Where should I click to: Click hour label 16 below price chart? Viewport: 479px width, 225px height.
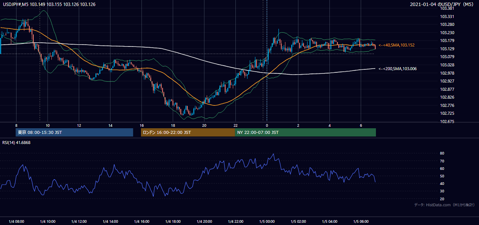coord(141,125)
